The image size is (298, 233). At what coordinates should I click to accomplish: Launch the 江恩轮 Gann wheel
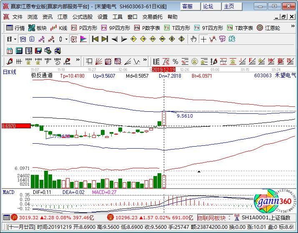pyautogui.click(x=268, y=28)
